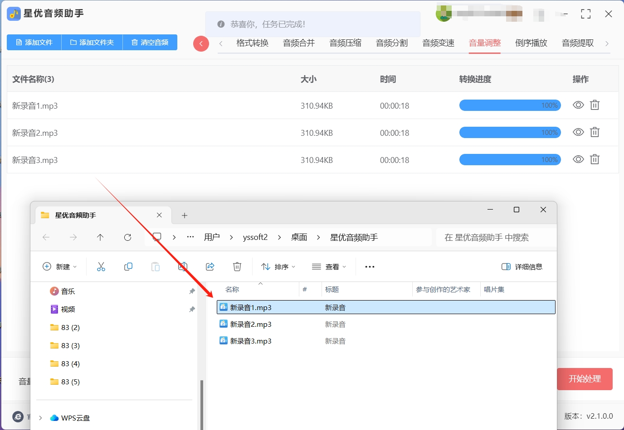Image resolution: width=624 pixels, height=430 pixels.
Task: Click the Delete trash icon in Explorer toolbar
Action: tap(237, 267)
